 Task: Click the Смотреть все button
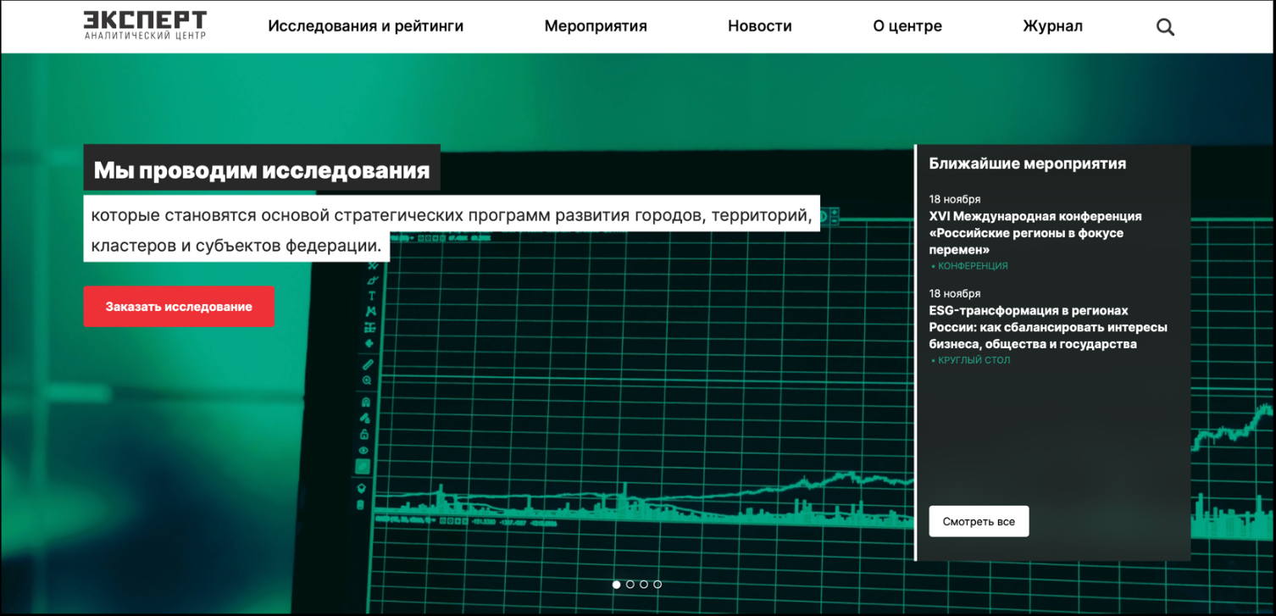[979, 521]
